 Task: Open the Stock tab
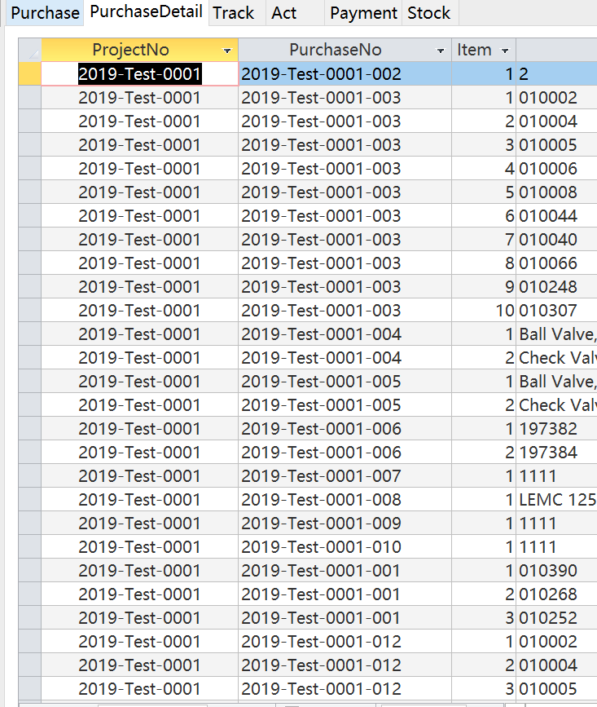pos(428,13)
